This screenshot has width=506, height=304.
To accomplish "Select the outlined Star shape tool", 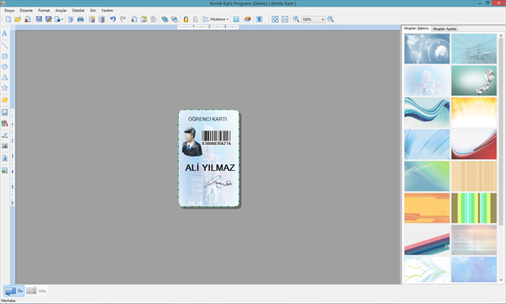I will point(4,88).
